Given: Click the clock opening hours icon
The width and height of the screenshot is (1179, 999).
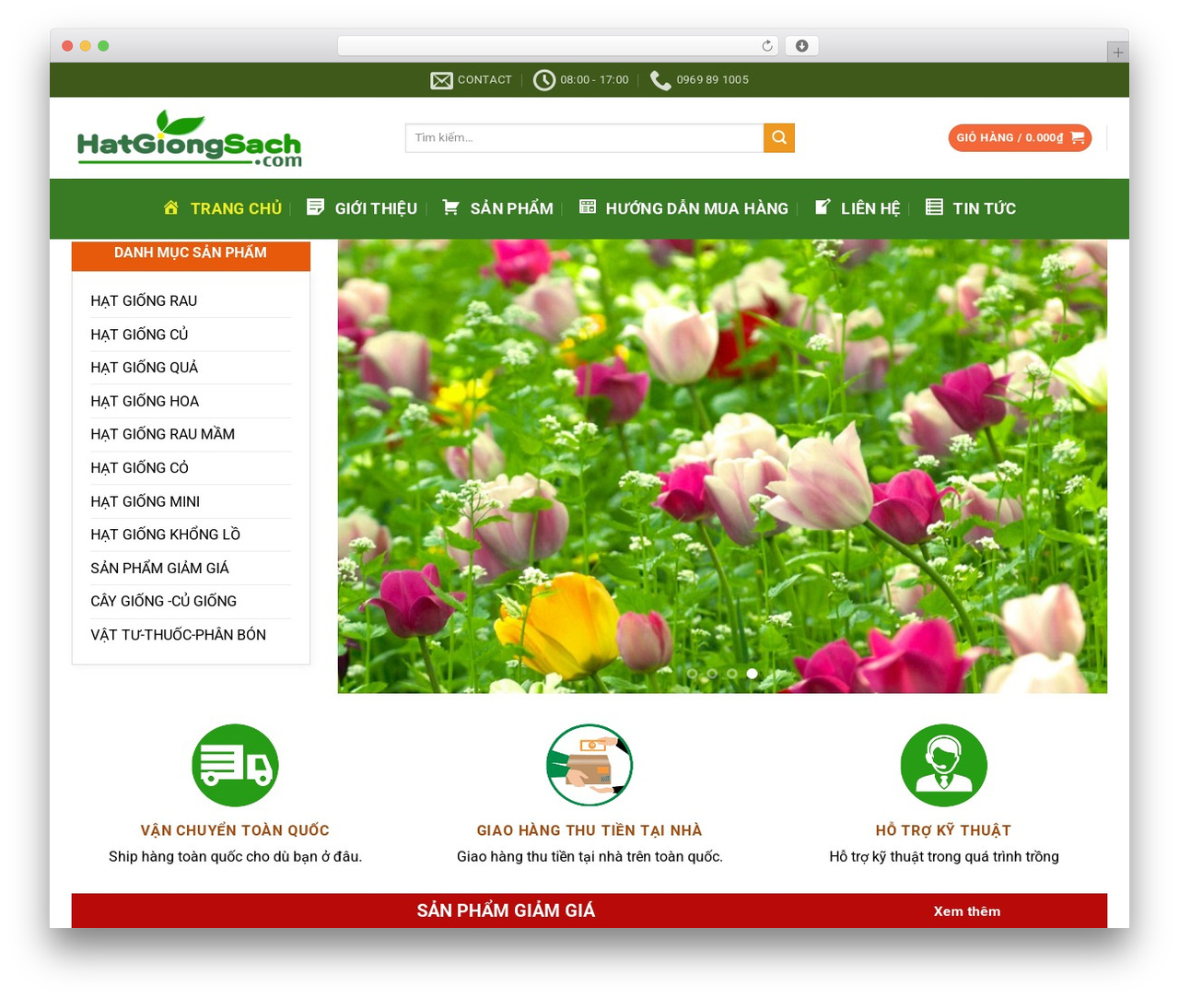Looking at the screenshot, I should point(544,80).
